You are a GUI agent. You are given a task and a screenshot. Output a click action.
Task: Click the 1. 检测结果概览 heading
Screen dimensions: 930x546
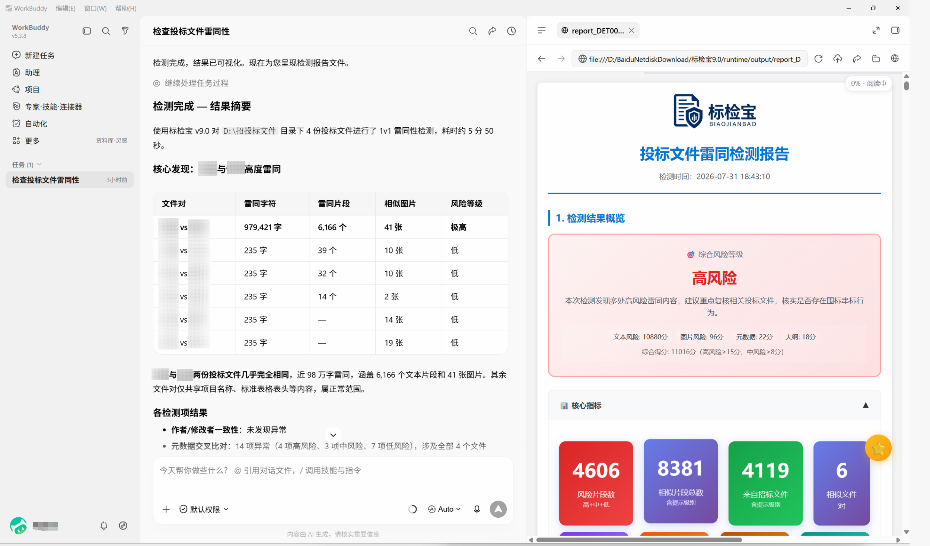tap(590, 218)
